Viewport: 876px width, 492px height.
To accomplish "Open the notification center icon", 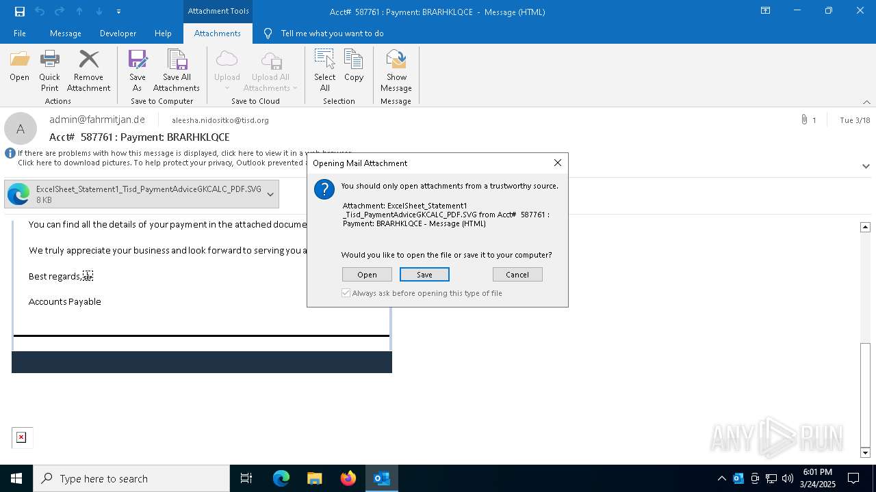I will (853, 478).
